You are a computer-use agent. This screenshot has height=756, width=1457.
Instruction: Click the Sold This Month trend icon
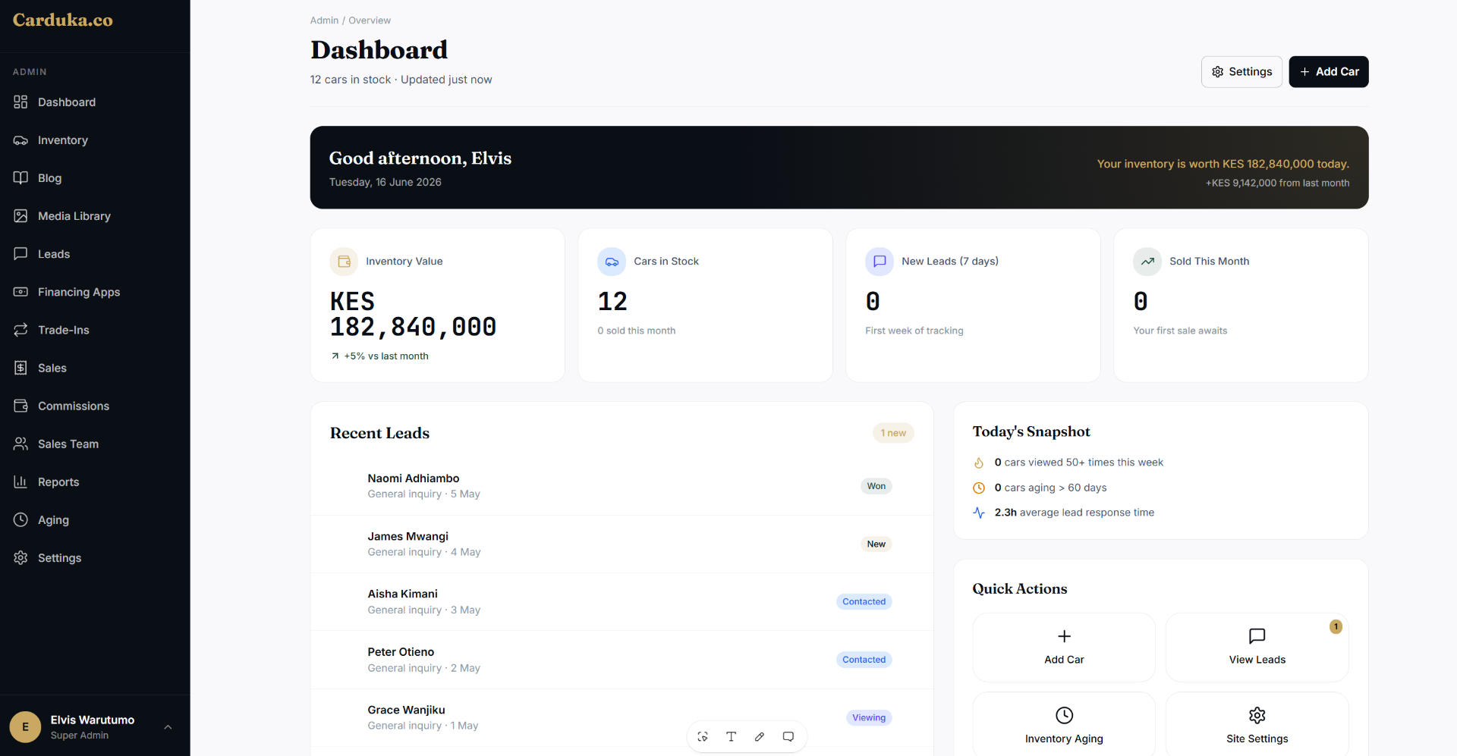point(1147,262)
